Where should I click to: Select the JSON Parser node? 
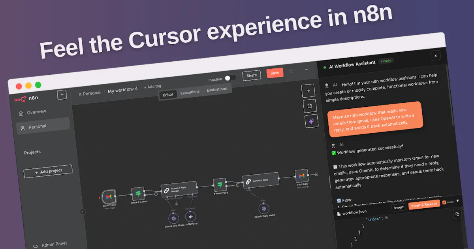coord(190,216)
